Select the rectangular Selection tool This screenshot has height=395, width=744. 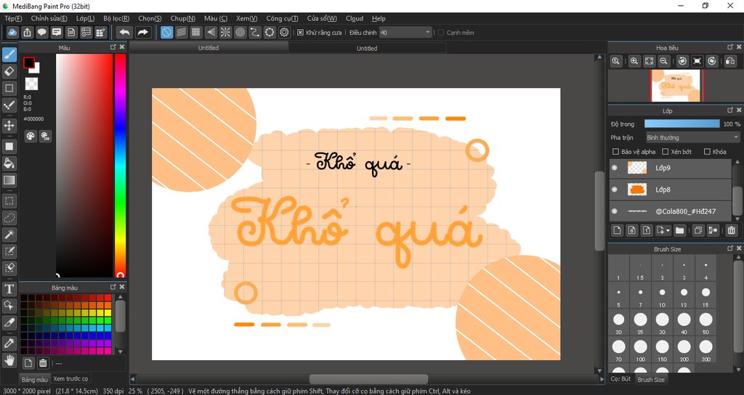coord(9,200)
